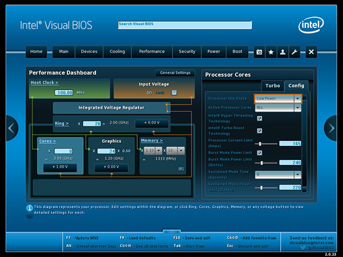Open the Security menu
This screenshot has width=343, height=257.
pyautogui.click(x=187, y=51)
